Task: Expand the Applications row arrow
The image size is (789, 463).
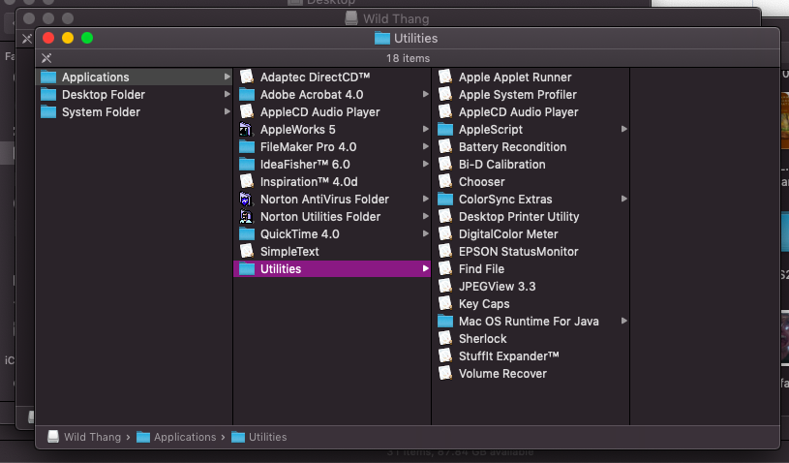Action: point(227,77)
